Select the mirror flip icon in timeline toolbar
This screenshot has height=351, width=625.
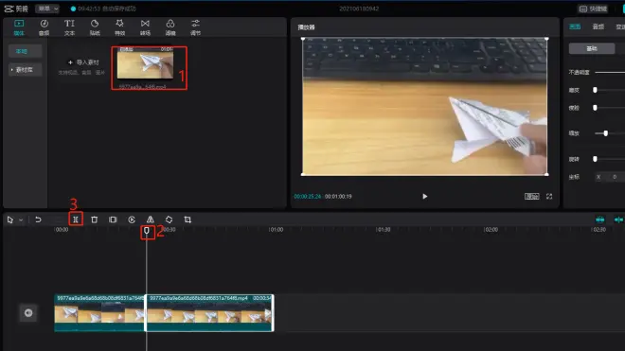click(151, 219)
